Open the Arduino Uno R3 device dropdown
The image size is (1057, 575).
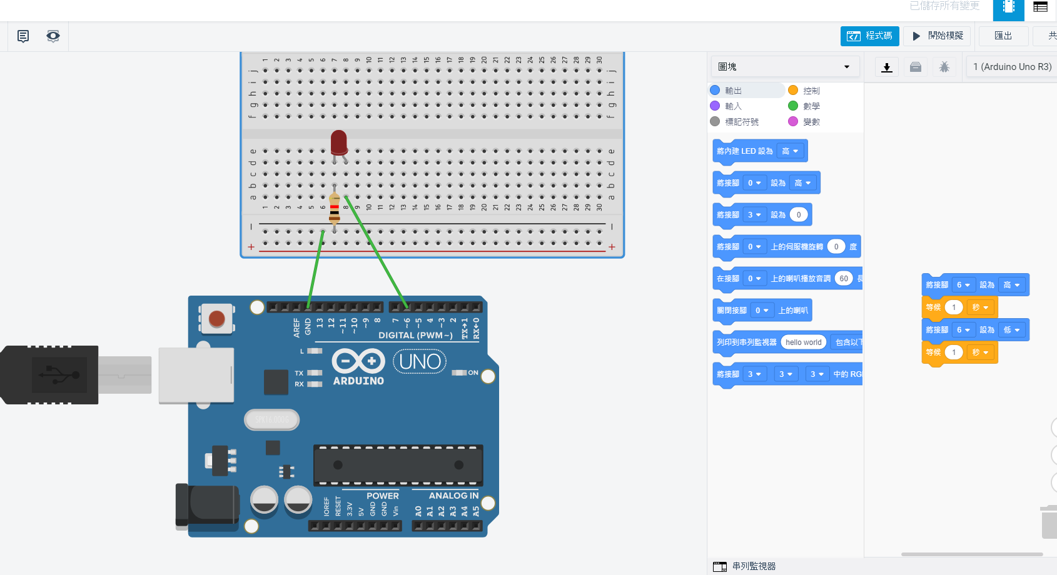[x=1011, y=67]
